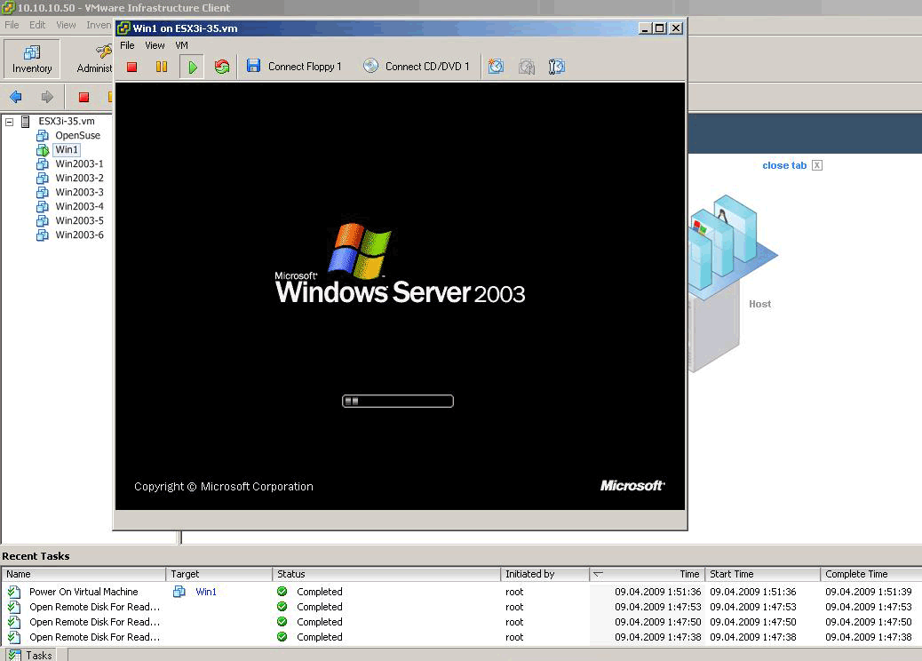Open the Edit menu in Infrastructure Client

pyautogui.click(x=37, y=25)
